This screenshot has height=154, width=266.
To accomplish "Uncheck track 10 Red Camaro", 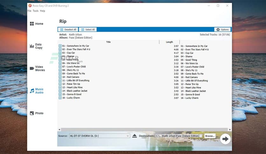I will (x=60, y=77).
